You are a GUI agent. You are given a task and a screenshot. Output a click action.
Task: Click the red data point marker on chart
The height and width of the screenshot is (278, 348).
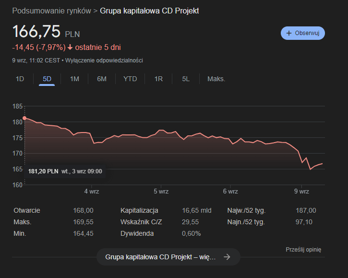click(24, 118)
